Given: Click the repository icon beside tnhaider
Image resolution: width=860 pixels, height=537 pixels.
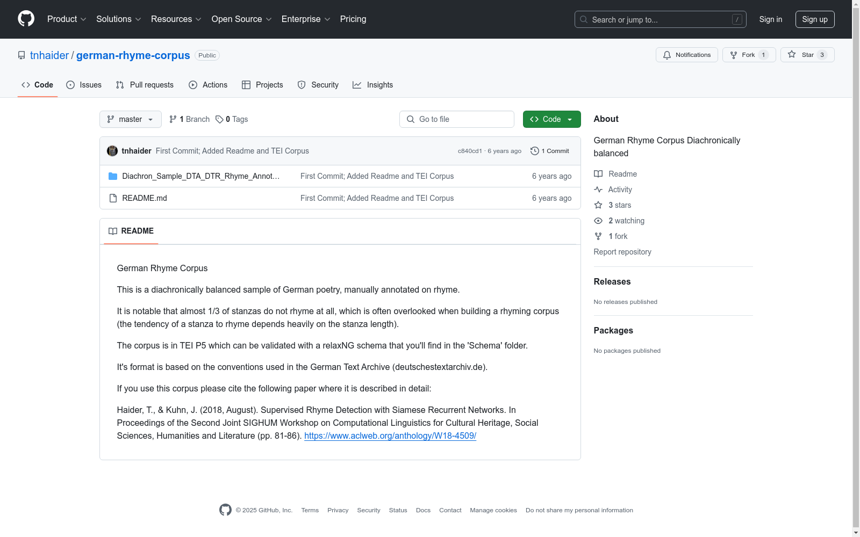Looking at the screenshot, I should click(21, 55).
